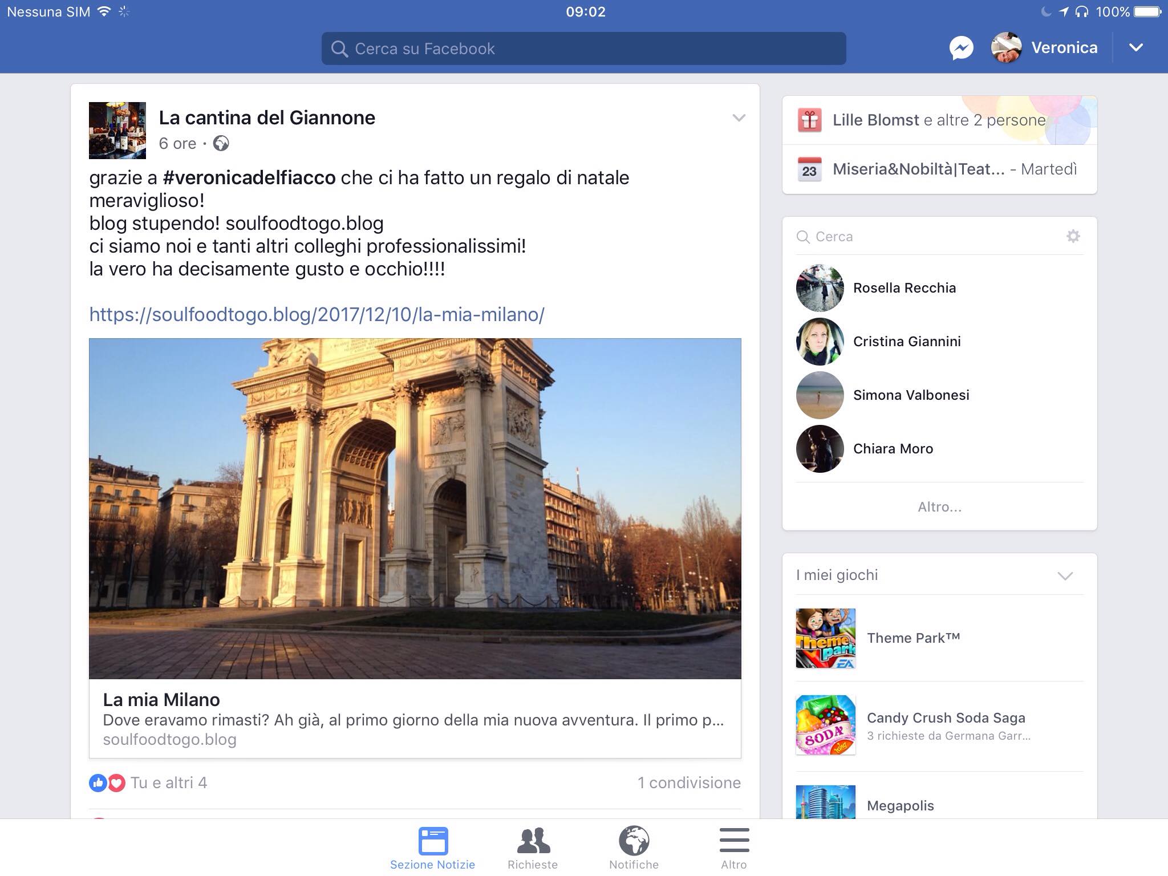Tap the location arrow status icon

(1064, 11)
